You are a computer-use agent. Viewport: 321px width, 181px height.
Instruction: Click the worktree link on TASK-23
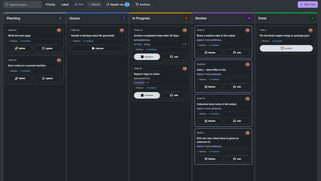click(x=25, y=41)
